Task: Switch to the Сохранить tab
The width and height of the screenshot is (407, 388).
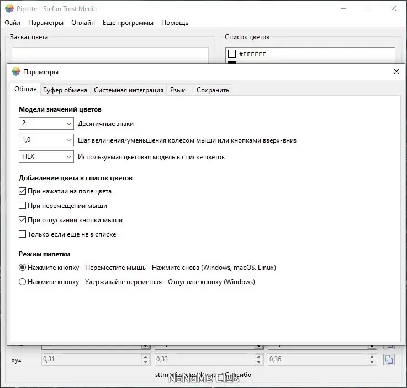Action: (x=213, y=90)
